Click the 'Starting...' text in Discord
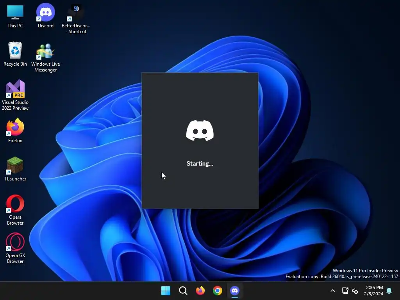Viewport: 400px width, 300px height. tap(200, 164)
